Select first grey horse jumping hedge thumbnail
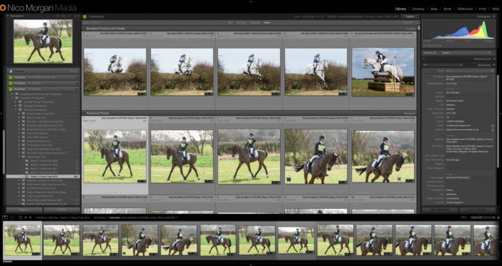Screen dimensions: 502x266 [x=115, y=72]
